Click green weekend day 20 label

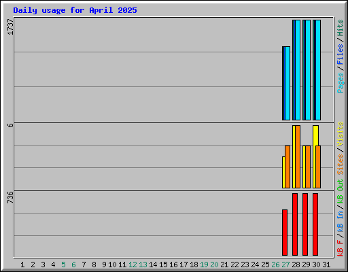coord(214,265)
